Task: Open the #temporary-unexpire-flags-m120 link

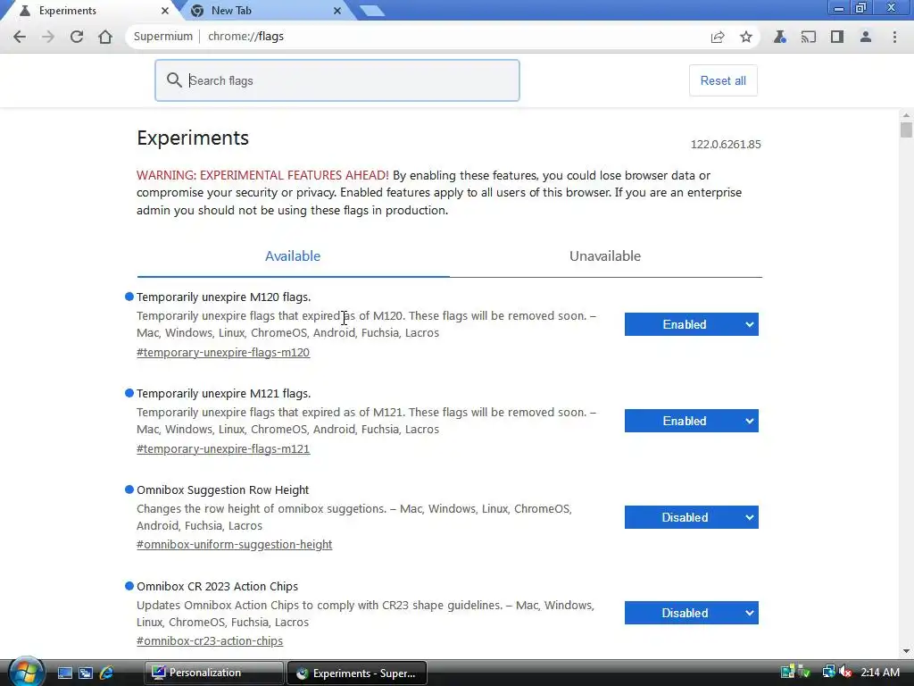Action: pos(222,352)
